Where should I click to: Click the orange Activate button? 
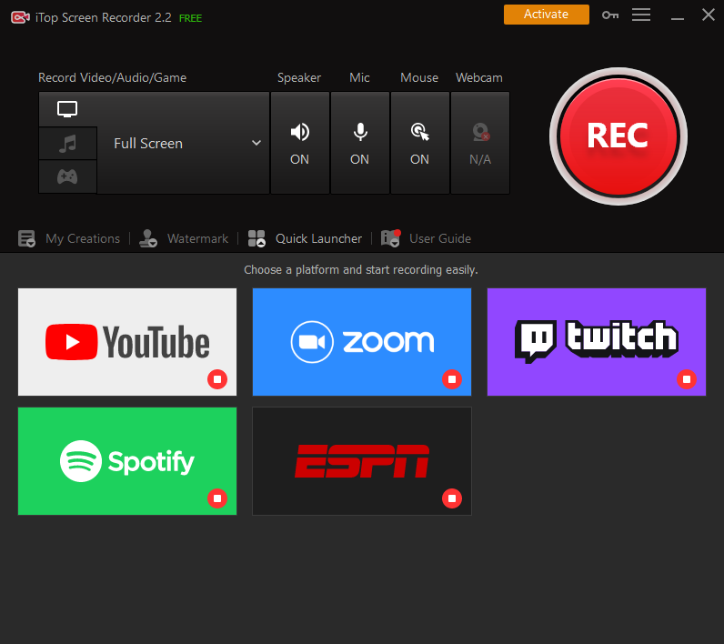tap(547, 15)
